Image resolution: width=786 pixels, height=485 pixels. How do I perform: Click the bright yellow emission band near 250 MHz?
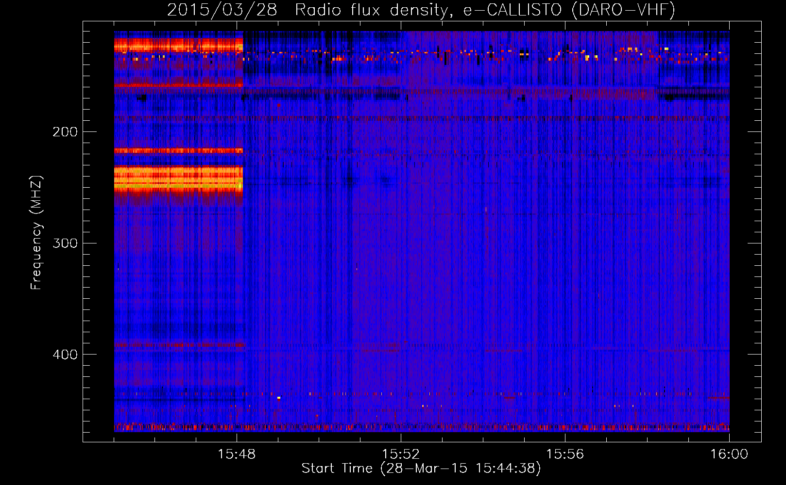click(x=178, y=178)
